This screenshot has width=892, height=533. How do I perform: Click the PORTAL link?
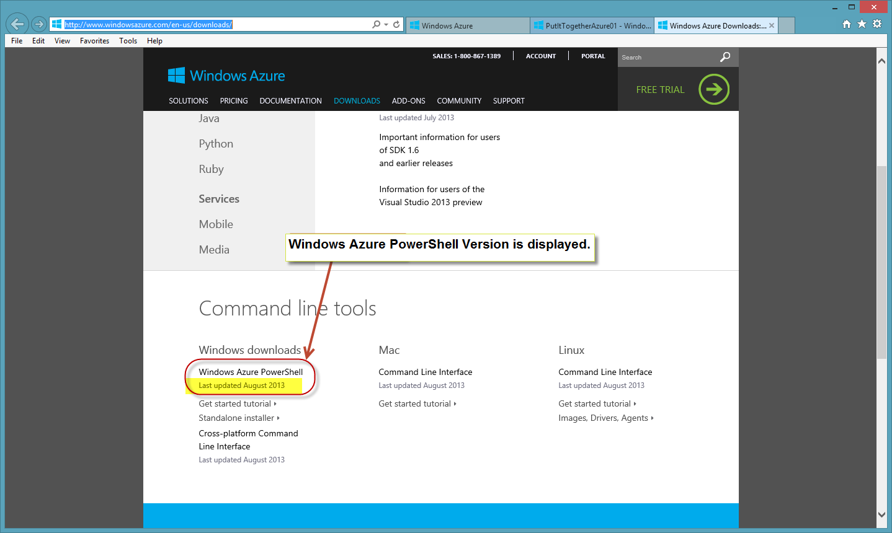[593, 56]
